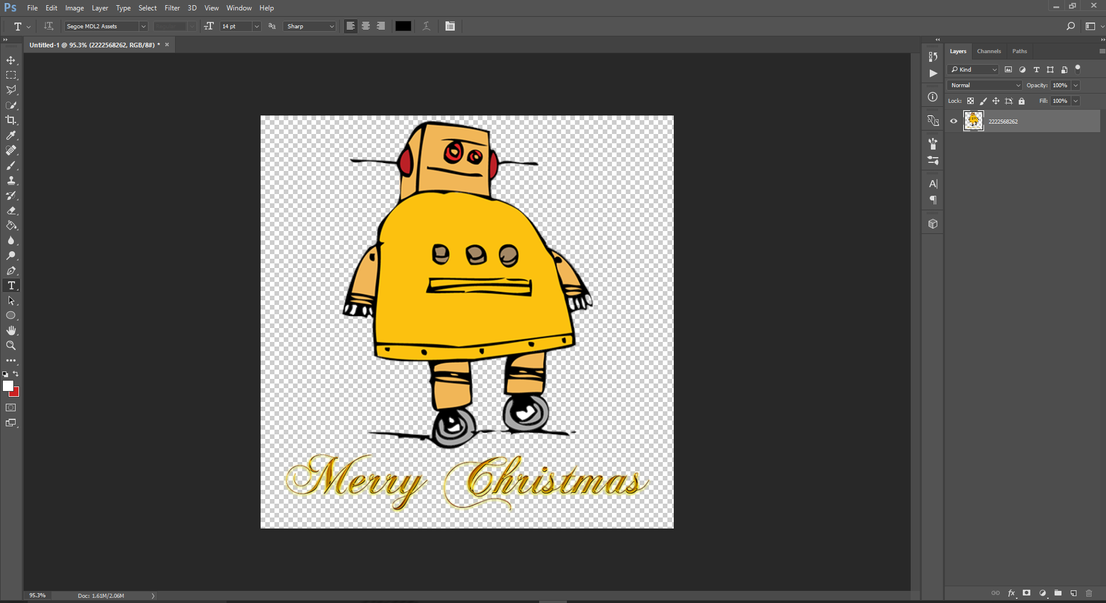Hide the 2222568262 layer with eye icon
Viewport: 1106px width, 603px height.
(953, 121)
